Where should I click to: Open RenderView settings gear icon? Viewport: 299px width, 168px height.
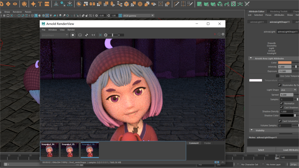(223, 34)
